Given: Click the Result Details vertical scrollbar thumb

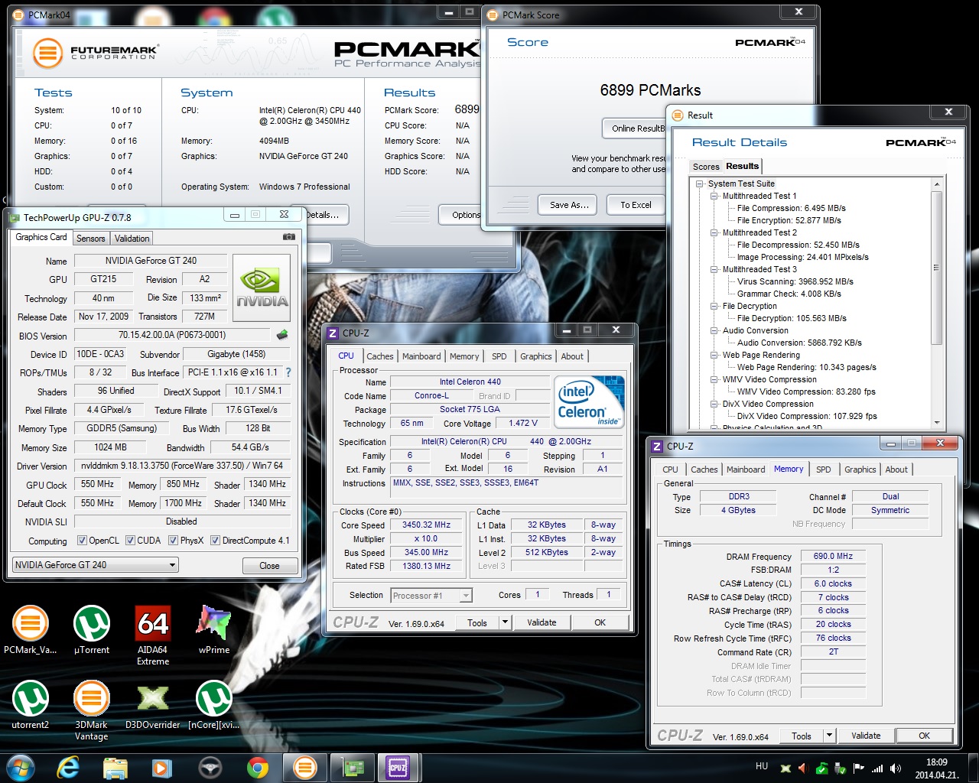Looking at the screenshot, I should click(x=936, y=268).
